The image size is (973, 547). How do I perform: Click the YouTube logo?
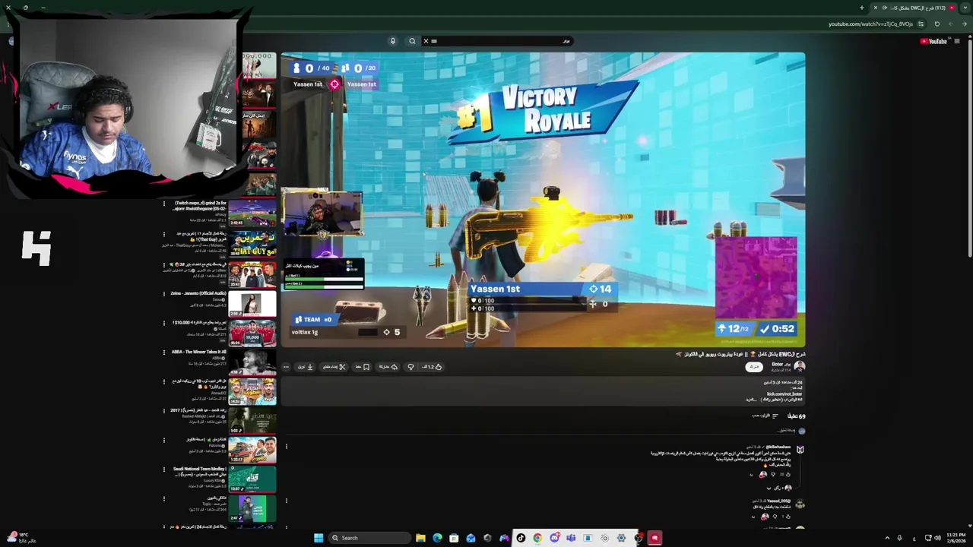pos(934,41)
